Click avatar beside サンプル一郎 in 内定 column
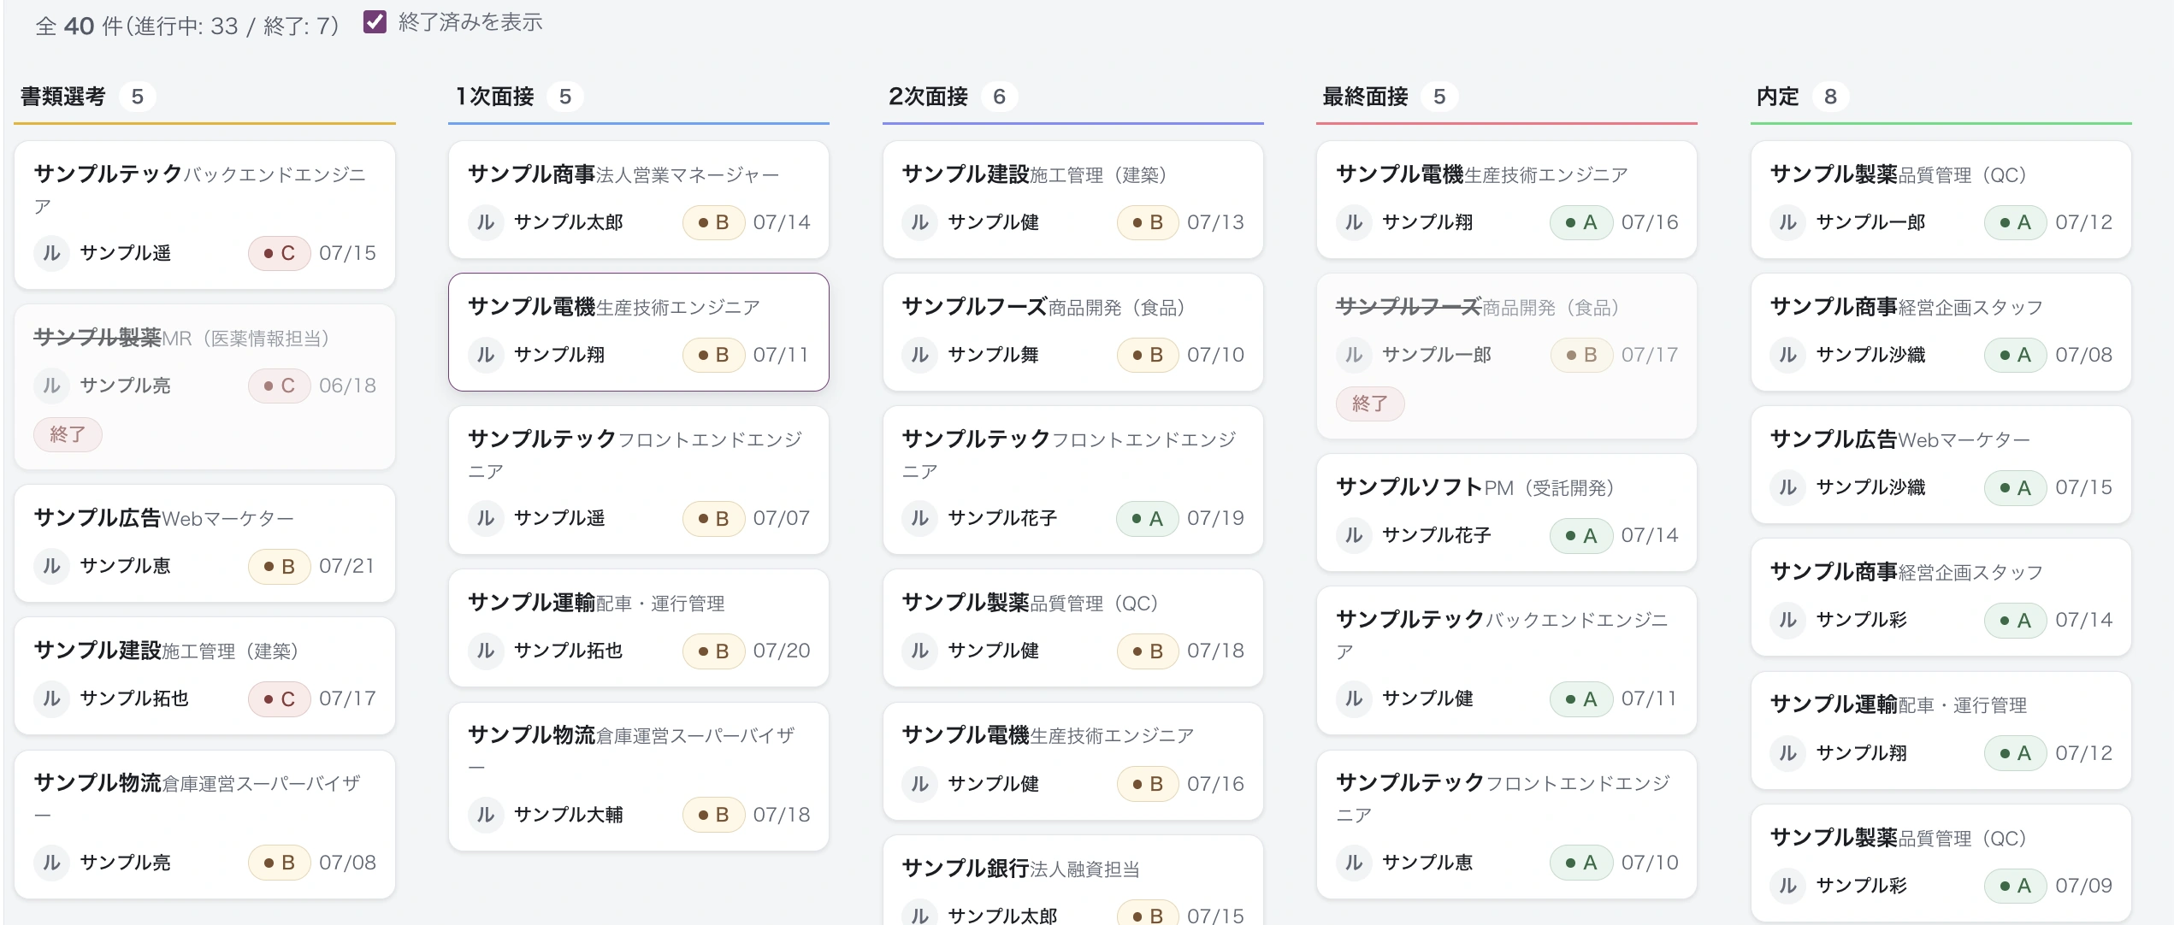This screenshot has width=2174, height=925. (x=1787, y=222)
